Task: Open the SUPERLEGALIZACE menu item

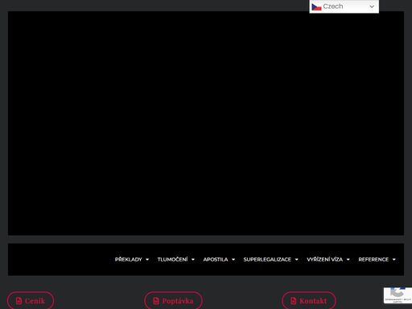Action: point(267,259)
